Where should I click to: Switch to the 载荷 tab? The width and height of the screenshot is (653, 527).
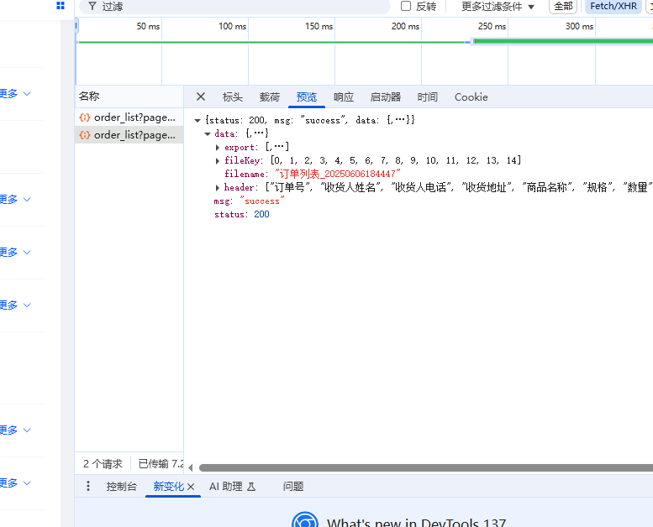(x=270, y=97)
